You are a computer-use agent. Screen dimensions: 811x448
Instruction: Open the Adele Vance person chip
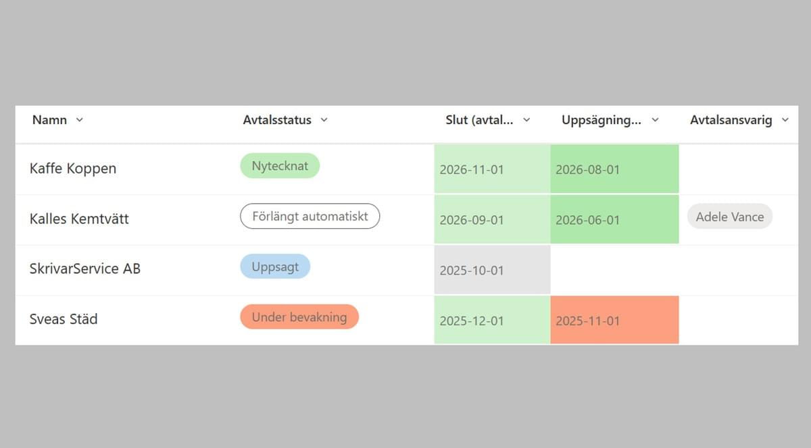pos(729,217)
